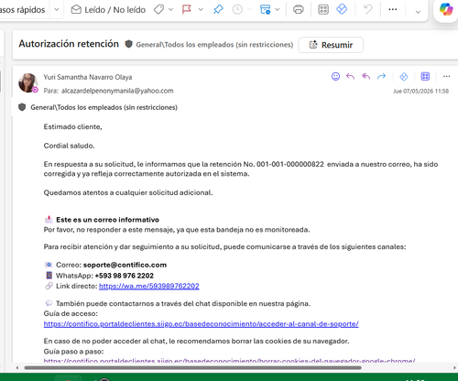Click the subject title Autorización retención
Image resolution: width=458 pixels, height=381 pixels.
(69, 44)
